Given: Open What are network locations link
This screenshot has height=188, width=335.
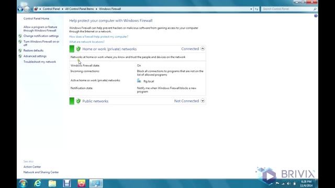Looking at the screenshot, I should (x=87, y=42).
